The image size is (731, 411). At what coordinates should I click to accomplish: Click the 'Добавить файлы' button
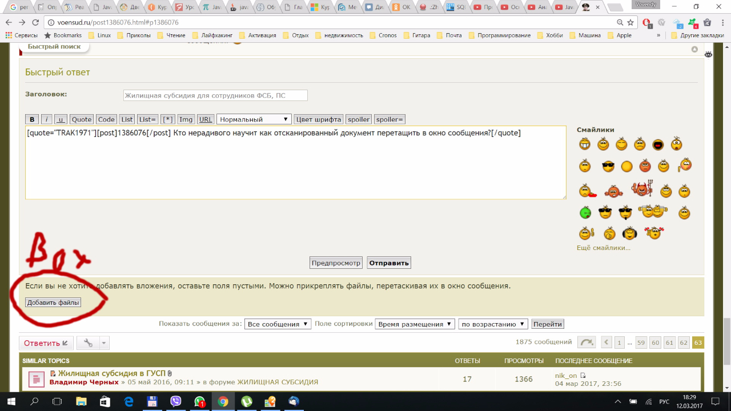click(53, 303)
